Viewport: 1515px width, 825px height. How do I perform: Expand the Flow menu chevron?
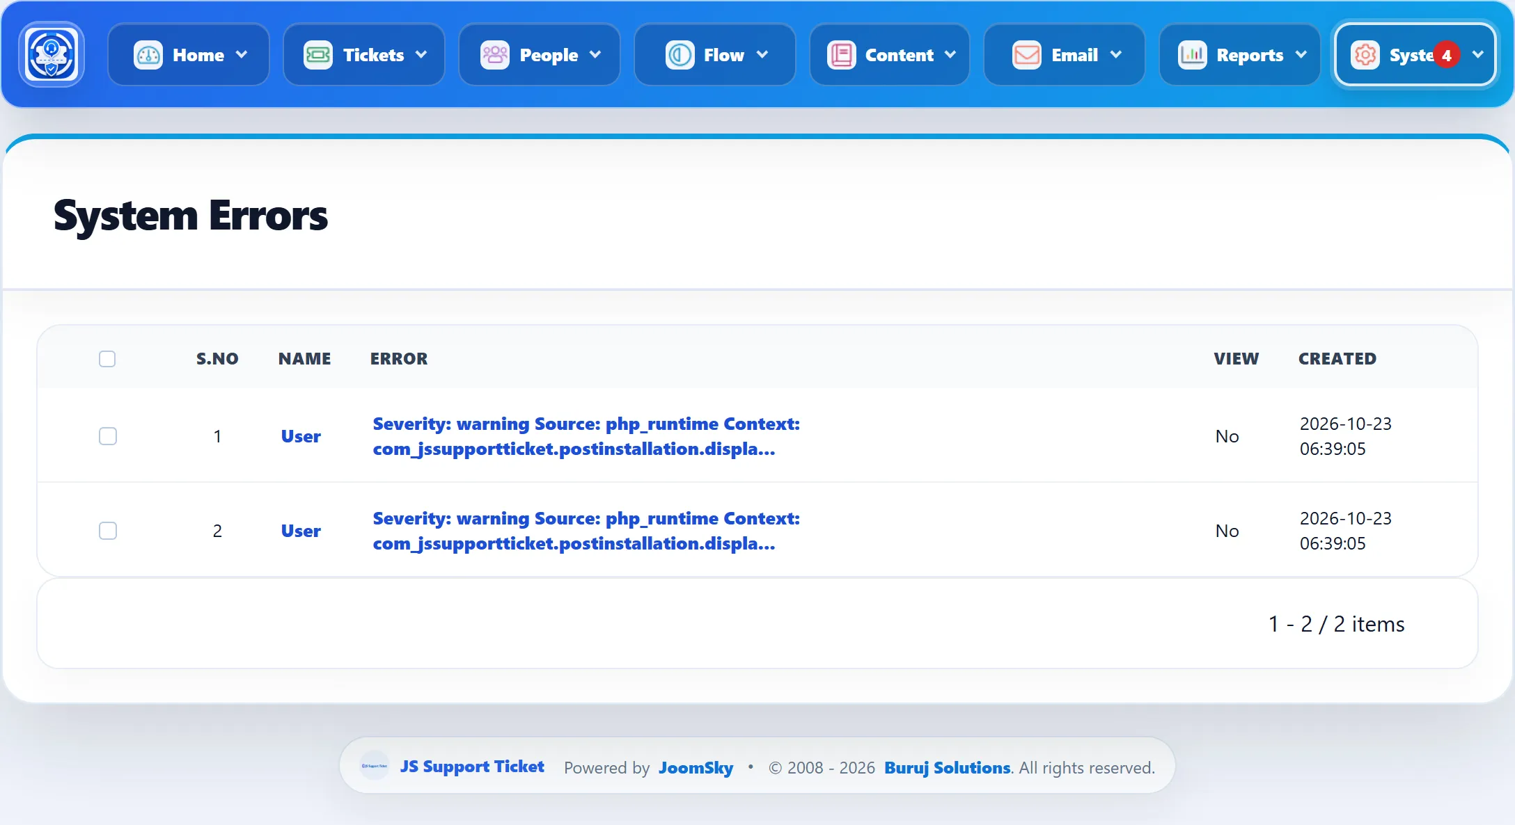[762, 55]
